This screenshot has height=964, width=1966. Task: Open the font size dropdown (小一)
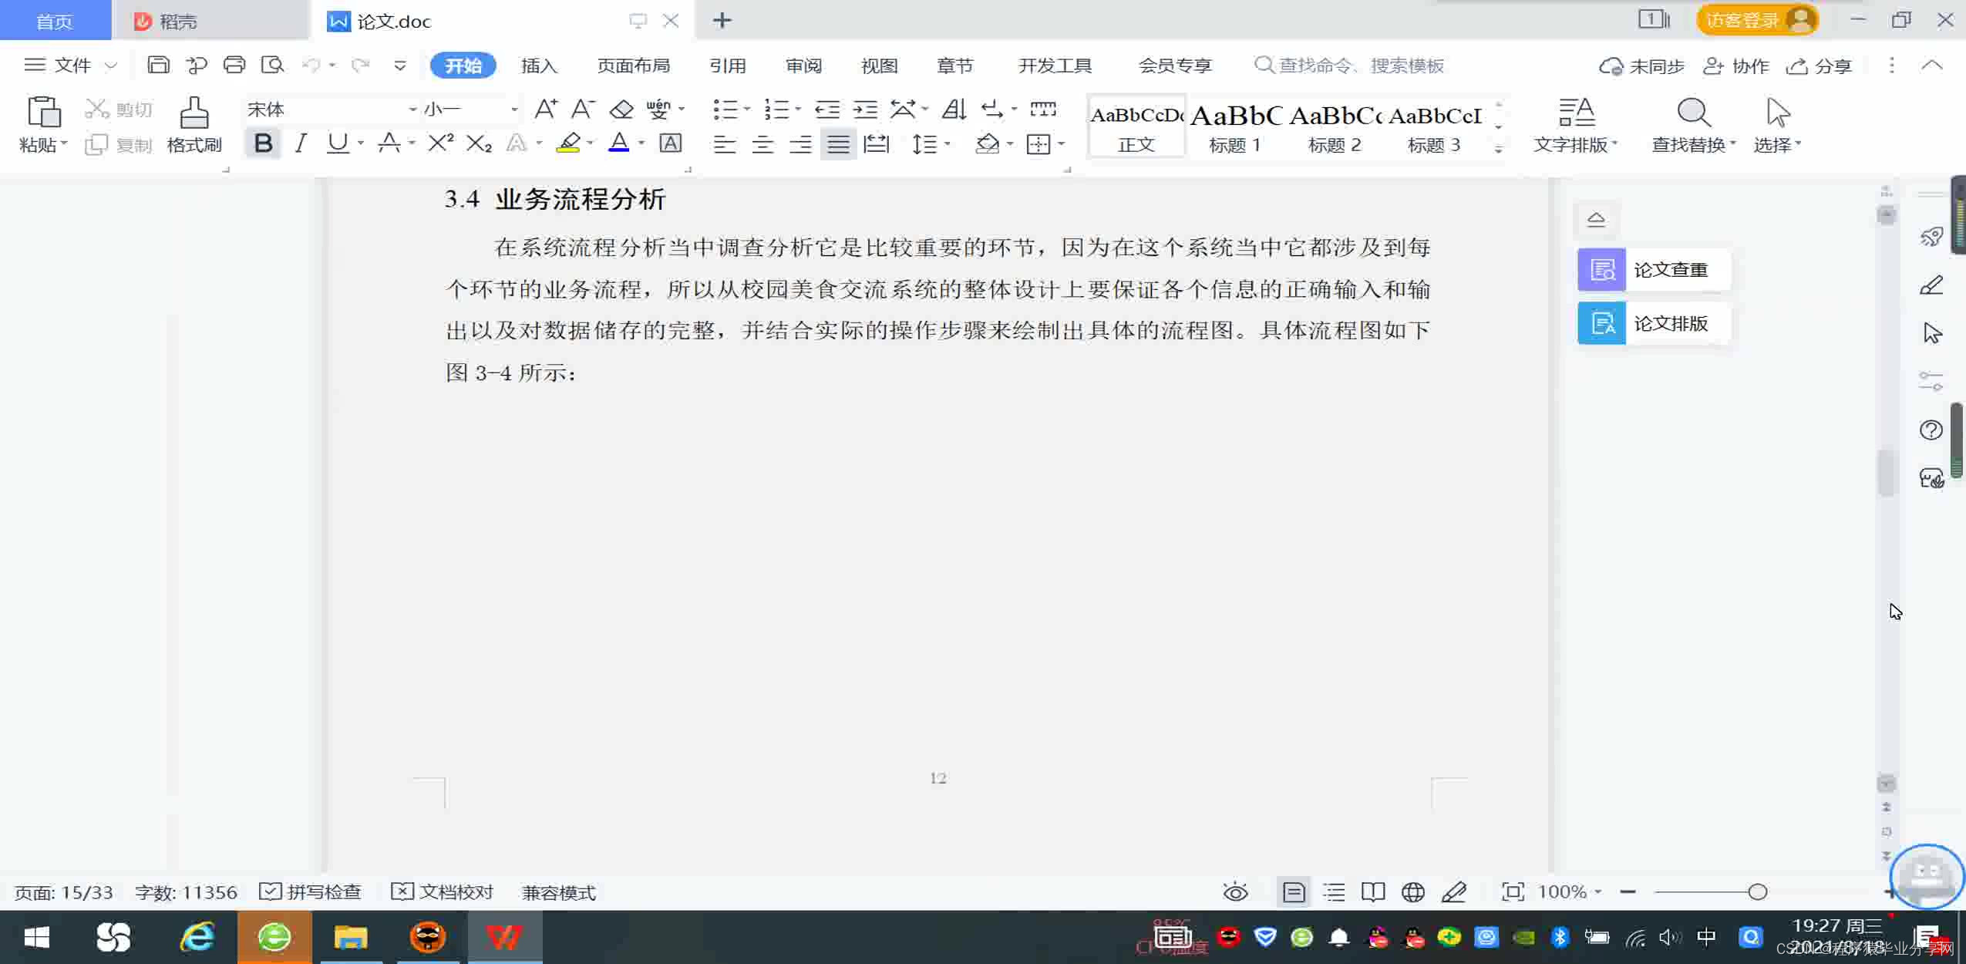[x=513, y=110]
